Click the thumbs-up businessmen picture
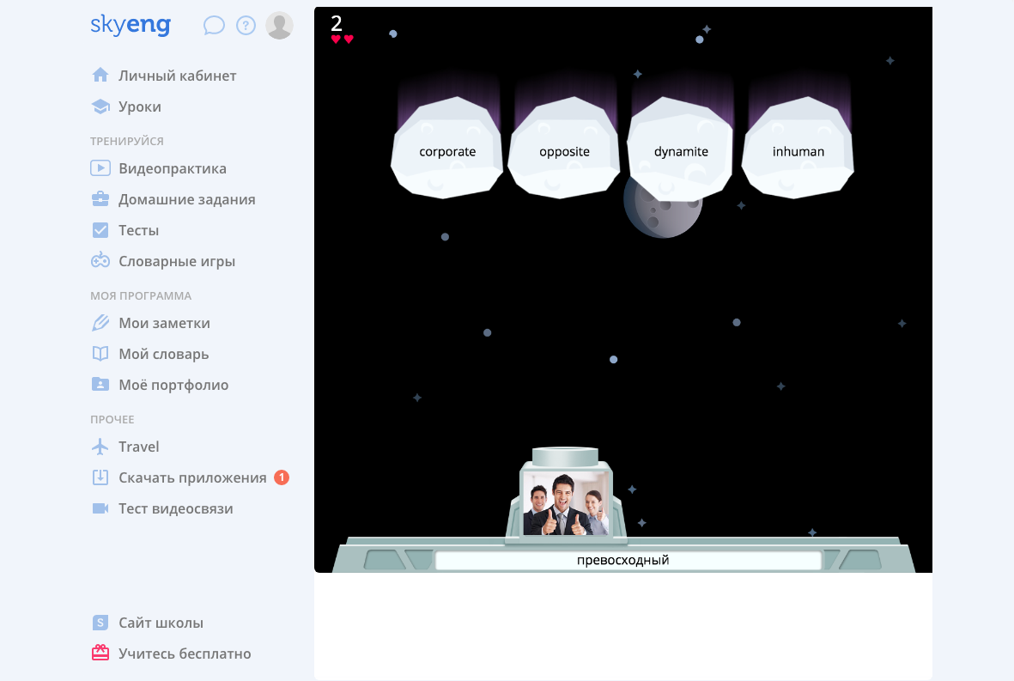 [565, 503]
